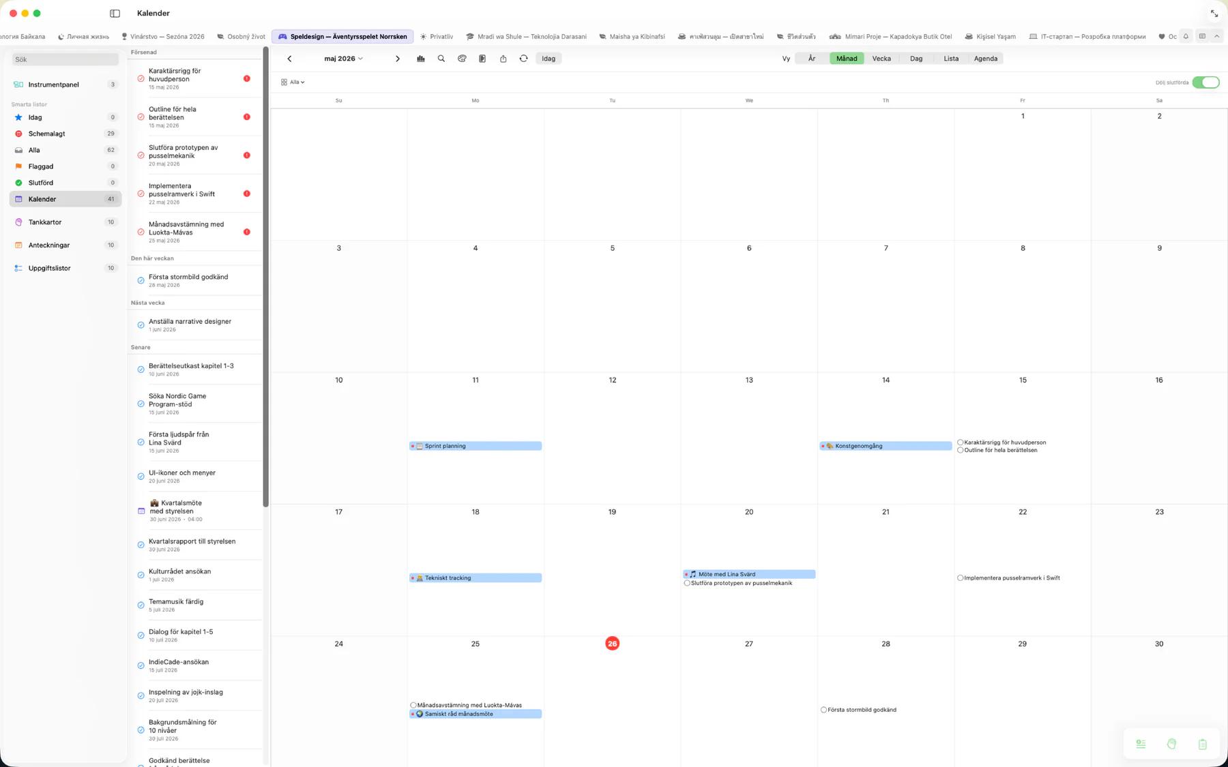Viewport: 1228px width, 767px height.
Task: Open Temamusik färdig task
Action: point(195,605)
